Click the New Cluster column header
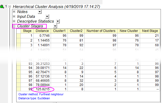 [129, 31]
